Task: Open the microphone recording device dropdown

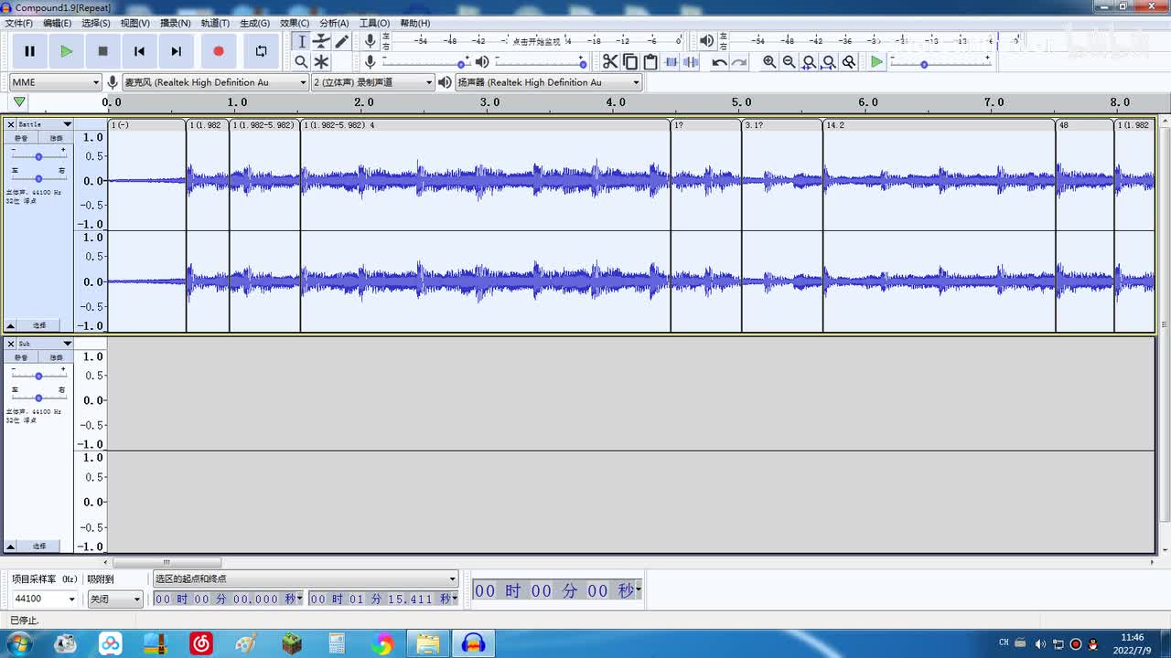Action: (215, 82)
